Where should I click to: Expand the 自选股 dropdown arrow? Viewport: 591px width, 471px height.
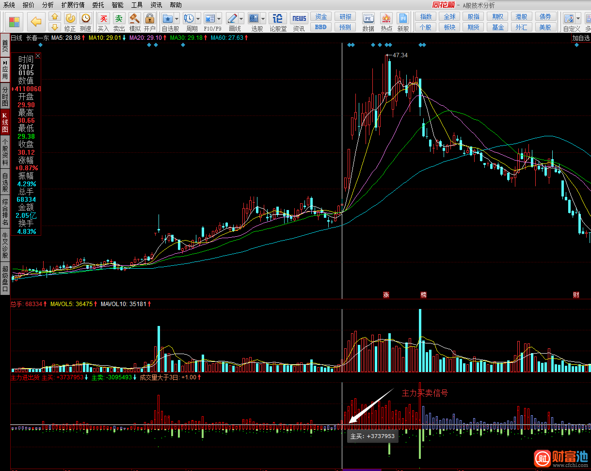176,18
